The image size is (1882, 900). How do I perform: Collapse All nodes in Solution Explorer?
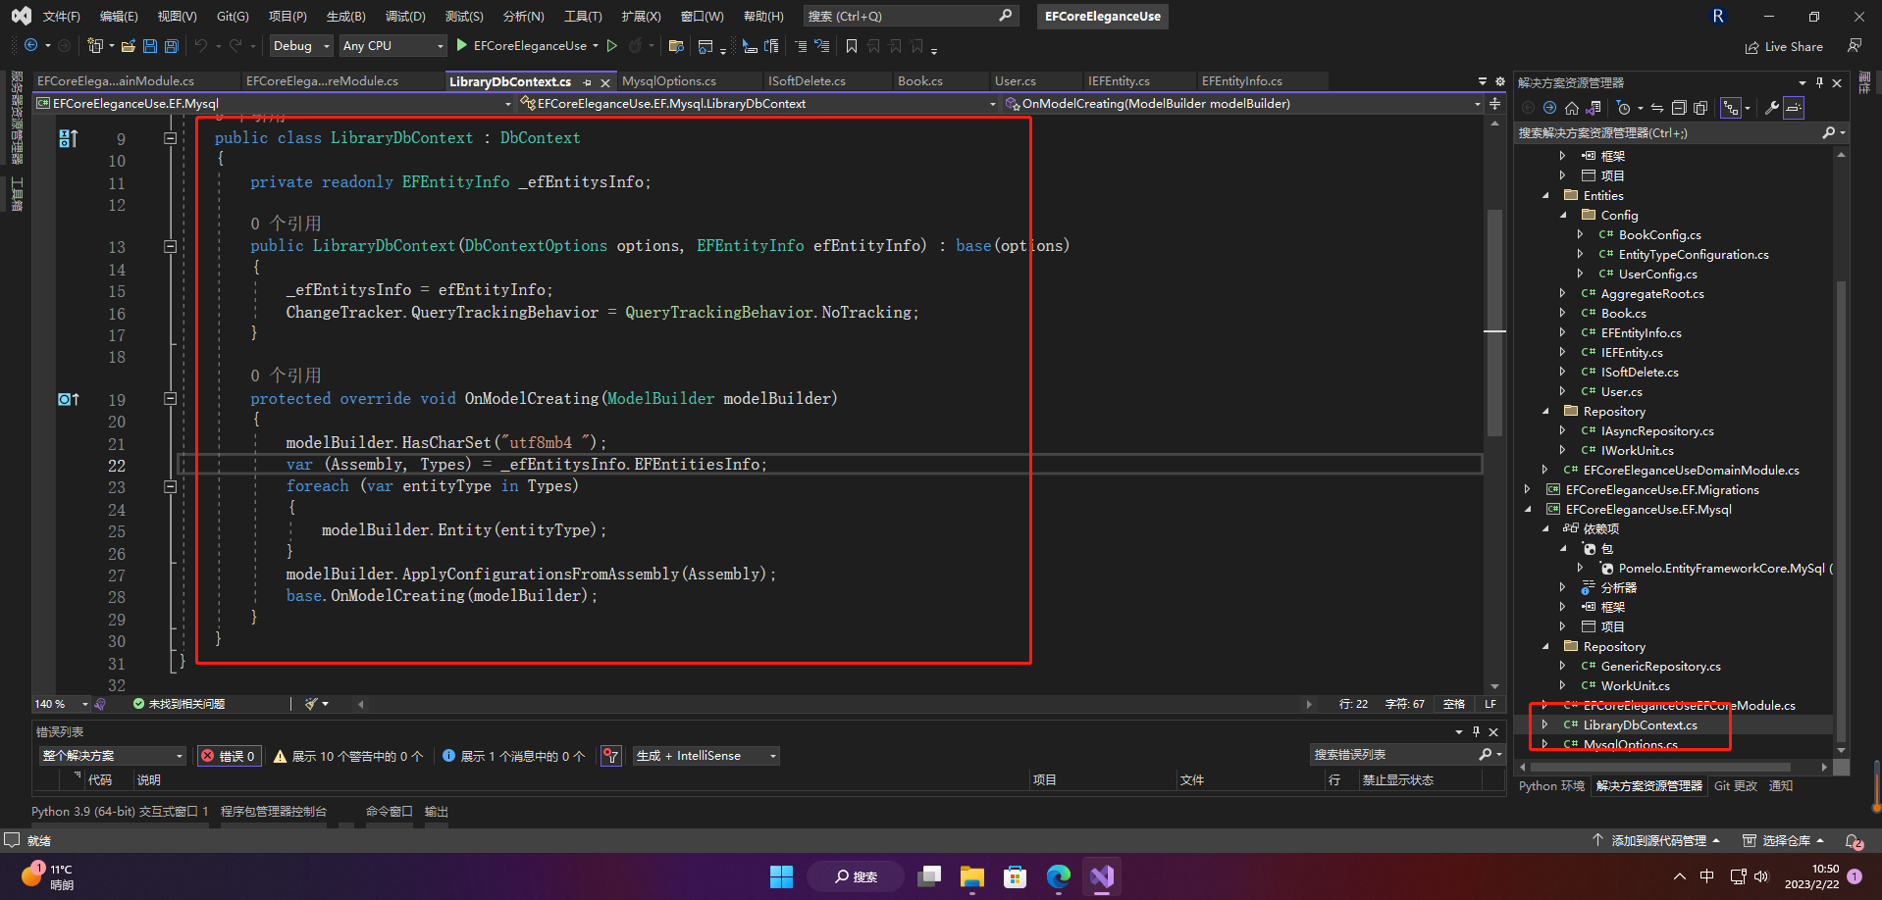pos(1679,108)
